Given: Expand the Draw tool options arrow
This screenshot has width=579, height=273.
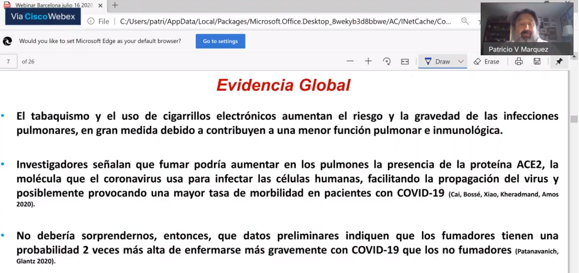Looking at the screenshot, I should click(461, 62).
